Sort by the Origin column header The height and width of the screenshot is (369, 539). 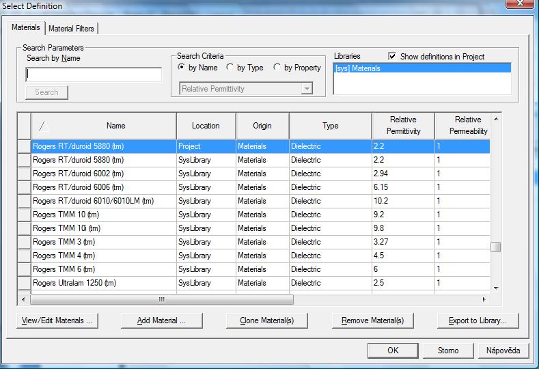tap(262, 126)
